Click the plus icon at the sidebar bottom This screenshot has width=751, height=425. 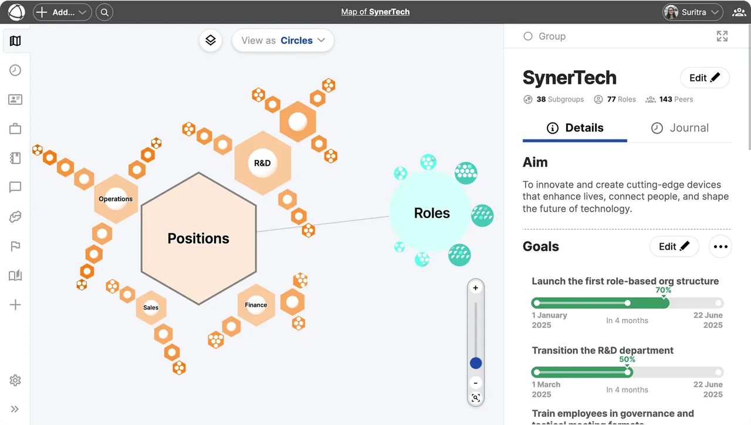point(15,304)
